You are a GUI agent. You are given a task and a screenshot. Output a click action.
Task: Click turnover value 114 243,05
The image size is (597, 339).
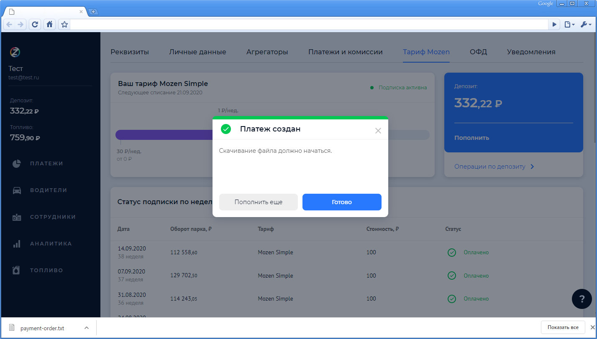coord(184,299)
